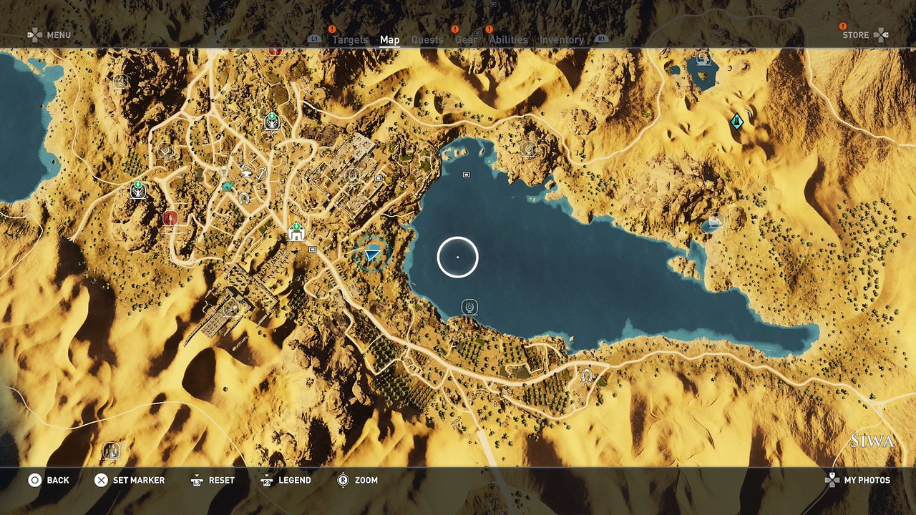The image size is (916, 515).
Task: Click the alert badge above Store
Action: [x=842, y=26]
